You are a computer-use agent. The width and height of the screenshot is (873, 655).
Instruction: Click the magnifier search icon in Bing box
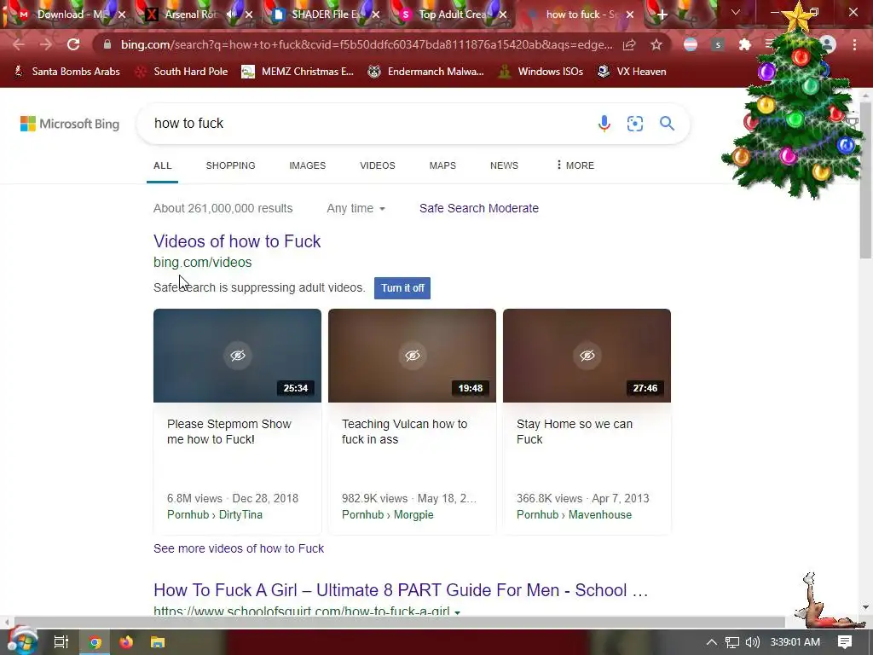click(x=667, y=123)
